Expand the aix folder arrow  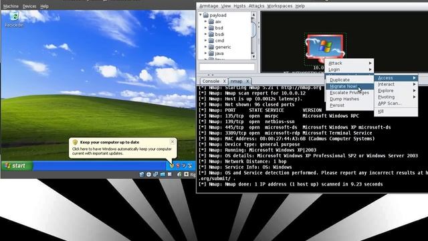pos(206,21)
